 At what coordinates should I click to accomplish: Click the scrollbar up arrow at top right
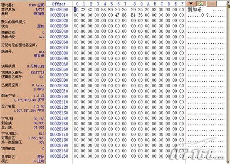[x=228, y=3]
